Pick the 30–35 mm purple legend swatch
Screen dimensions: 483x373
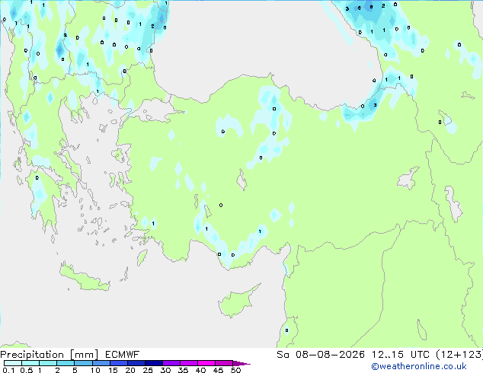[x=171, y=363]
